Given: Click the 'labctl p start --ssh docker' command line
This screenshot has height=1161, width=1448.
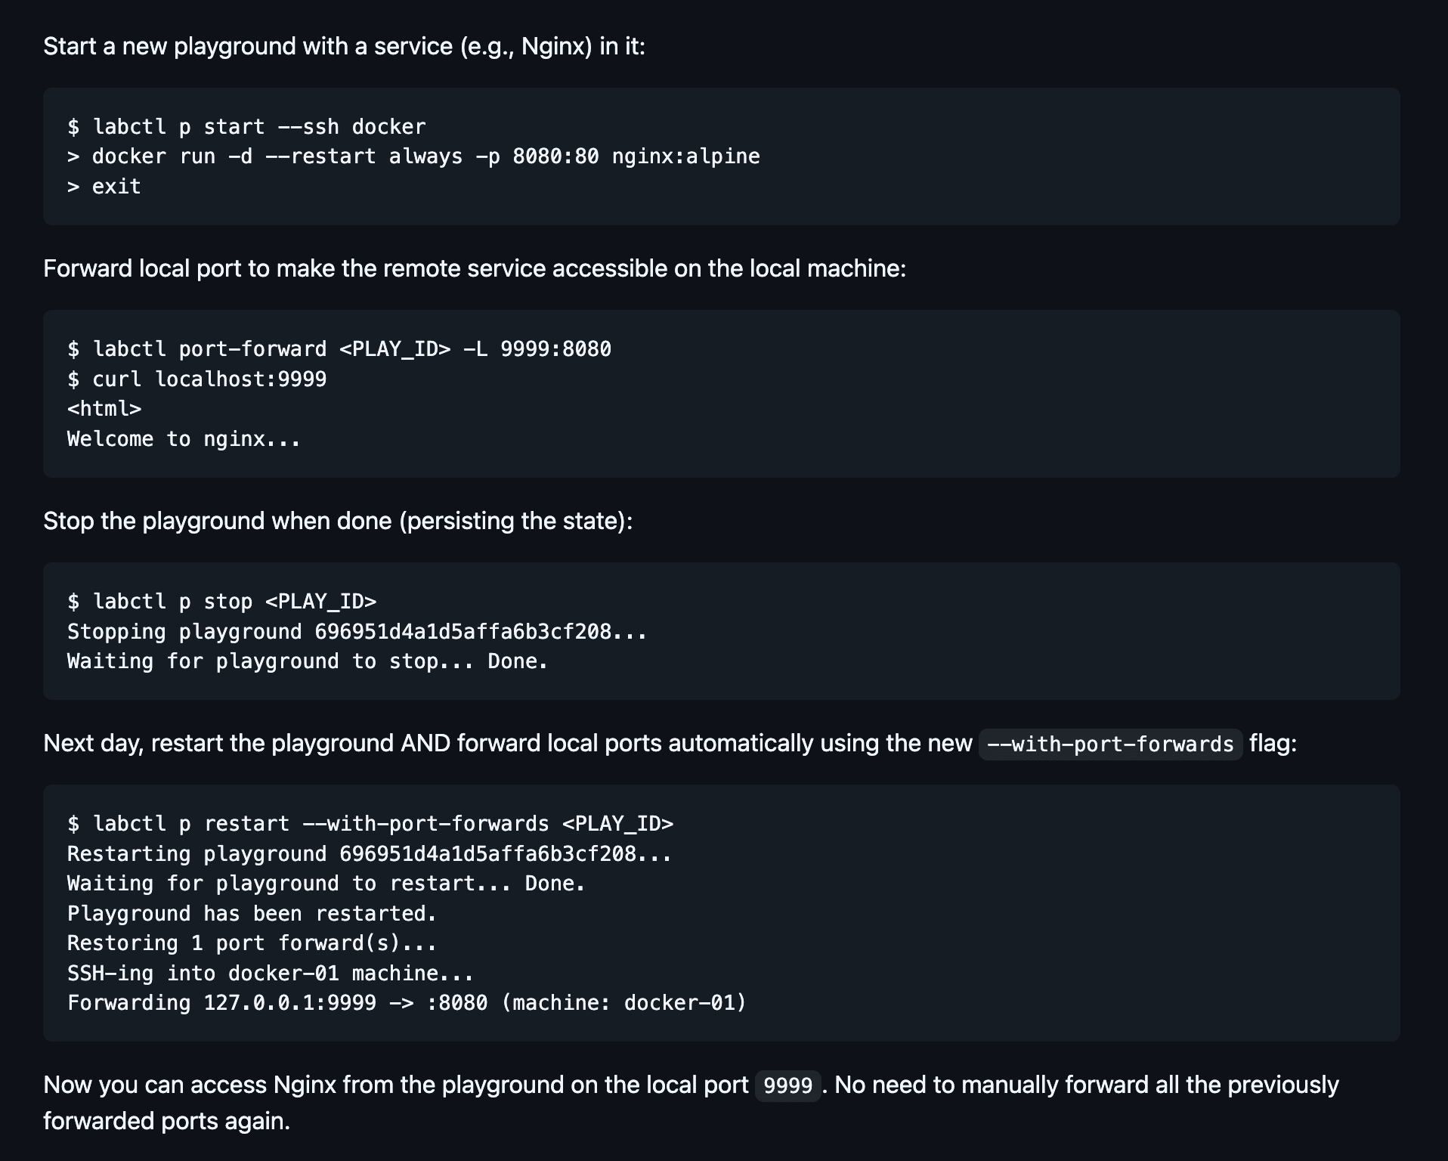Looking at the screenshot, I should coord(246,127).
